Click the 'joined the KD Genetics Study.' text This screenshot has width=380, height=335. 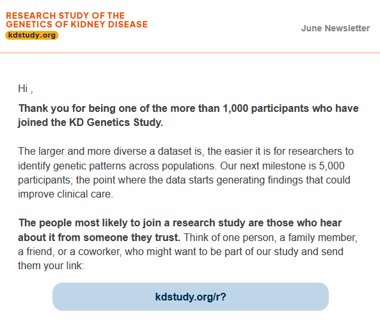click(x=90, y=122)
